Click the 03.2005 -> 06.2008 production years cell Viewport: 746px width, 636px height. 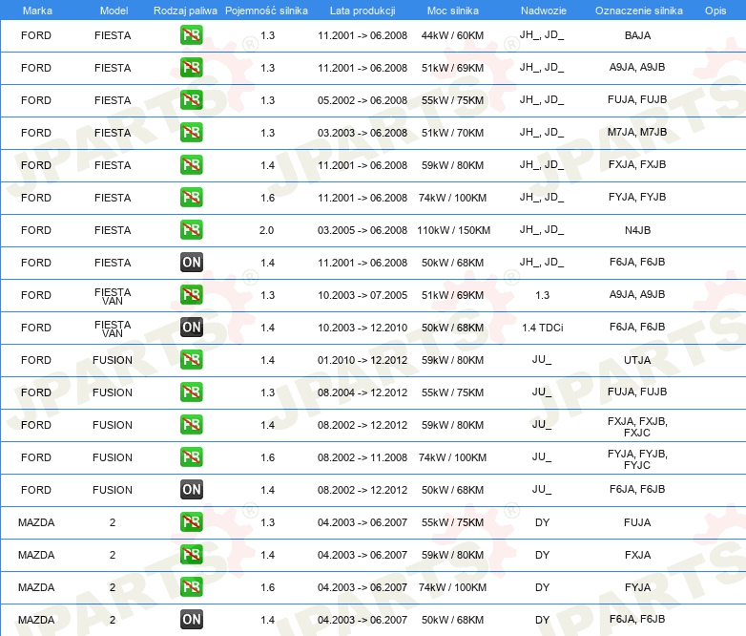(x=363, y=230)
